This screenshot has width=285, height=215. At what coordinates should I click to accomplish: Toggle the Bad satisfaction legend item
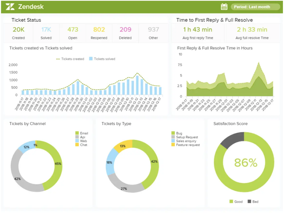point(253,202)
